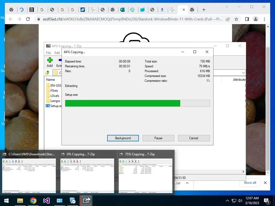Open network settings from system tray
The height and width of the screenshot is (206, 275).
pyautogui.click(x=234, y=201)
